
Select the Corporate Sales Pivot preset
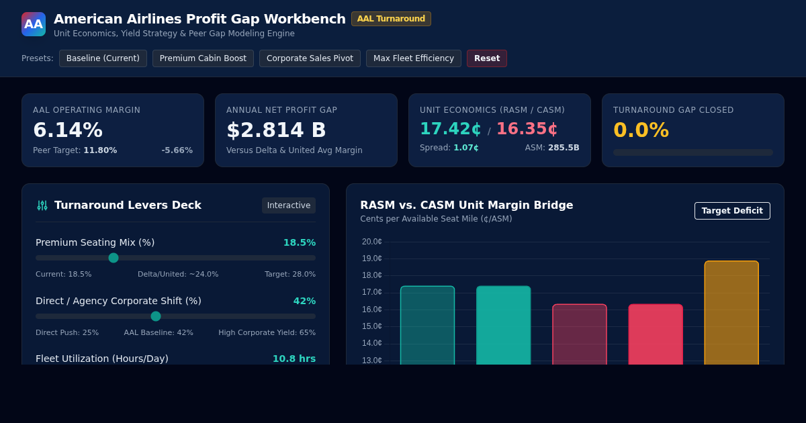(310, 58)
